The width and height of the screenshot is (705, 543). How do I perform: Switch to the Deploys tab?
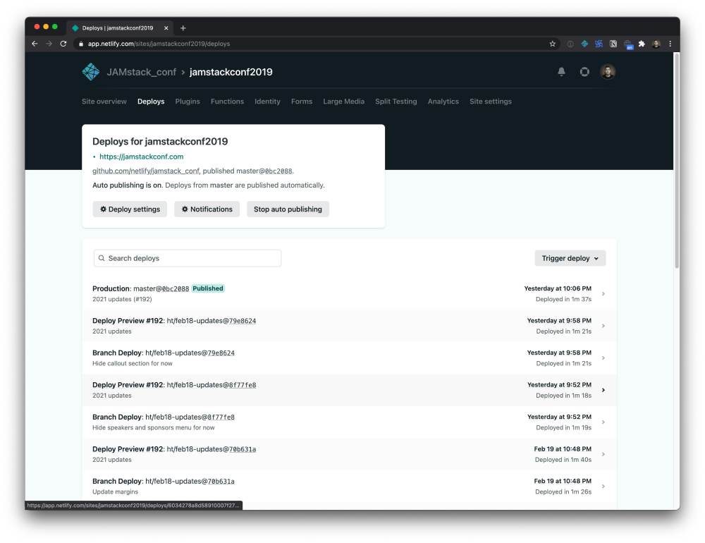click(150, 101)
